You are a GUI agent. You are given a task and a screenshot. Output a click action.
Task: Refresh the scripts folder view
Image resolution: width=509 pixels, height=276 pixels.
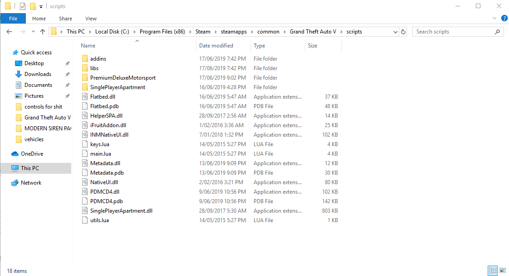403,32
